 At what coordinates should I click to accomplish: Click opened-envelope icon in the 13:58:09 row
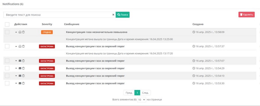click(x=20, y=32)
